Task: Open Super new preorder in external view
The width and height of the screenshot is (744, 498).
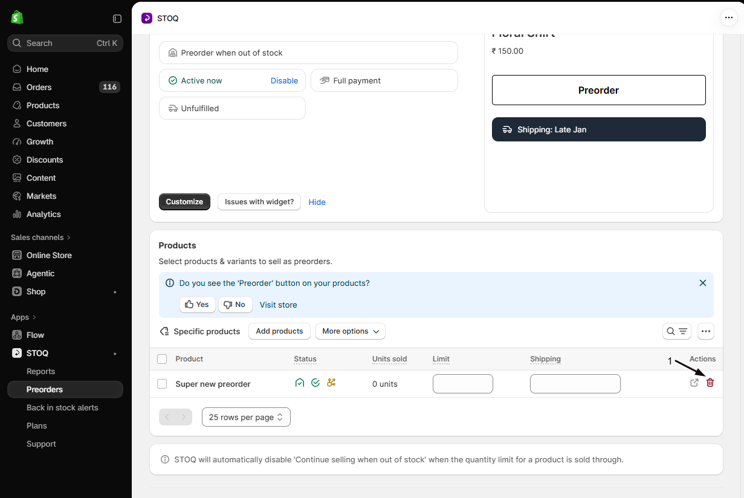Action: pyautogui.click(x=694, y=383)
